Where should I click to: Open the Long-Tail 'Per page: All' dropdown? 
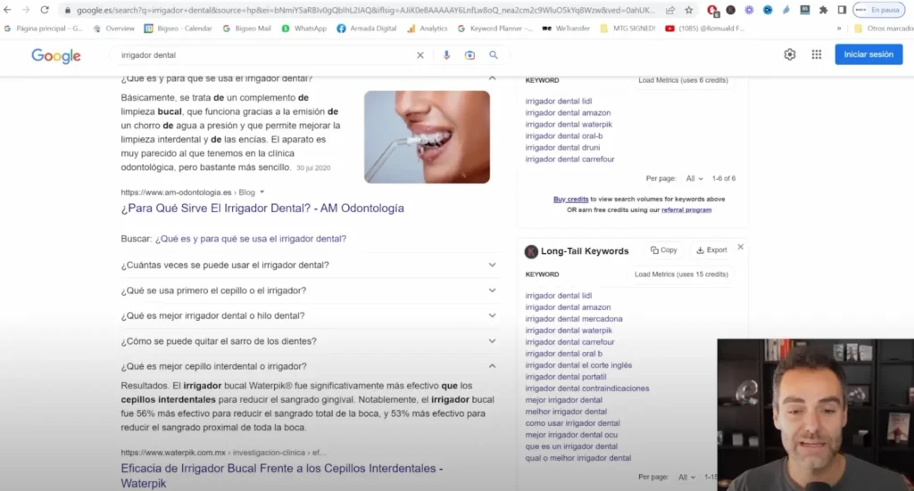[686, 477]
